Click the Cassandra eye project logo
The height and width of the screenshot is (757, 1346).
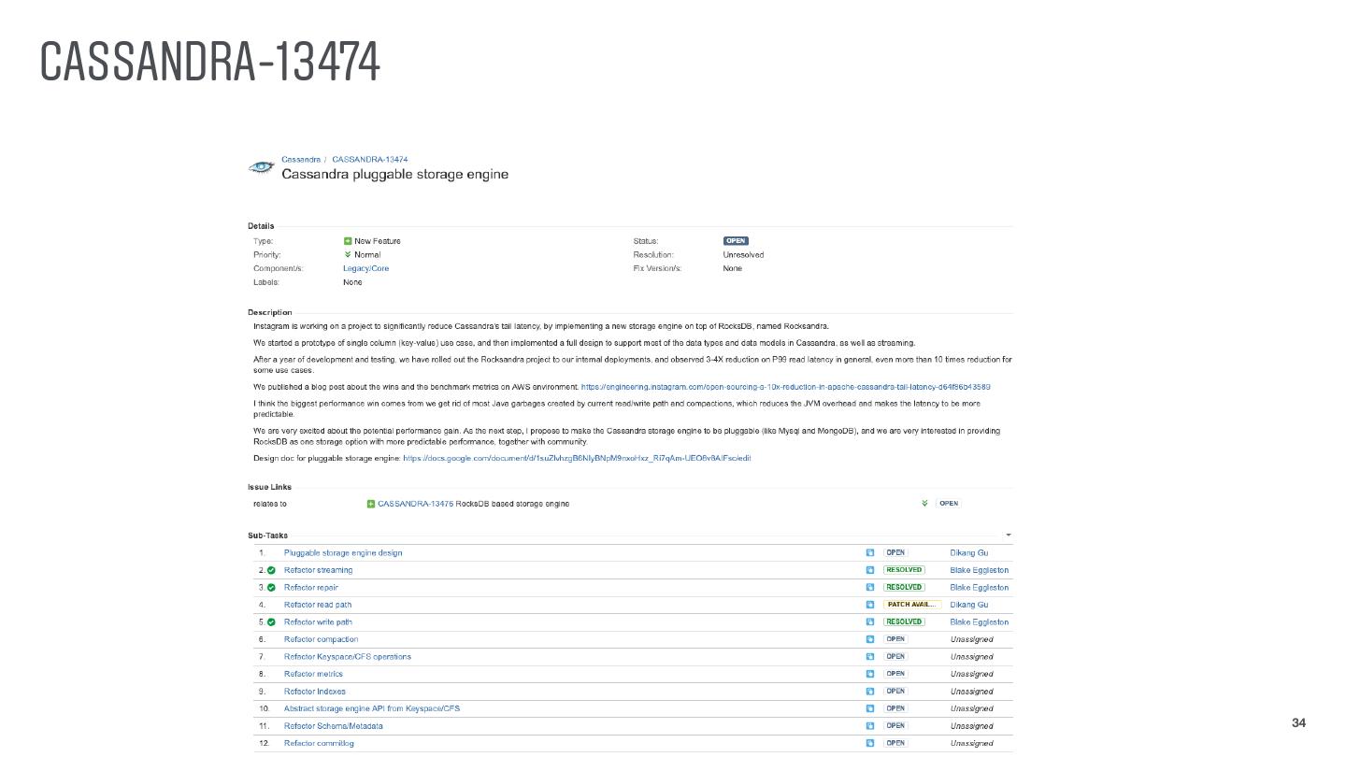pos(261,167)
